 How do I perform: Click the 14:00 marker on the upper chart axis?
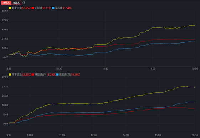coord(153,69)
